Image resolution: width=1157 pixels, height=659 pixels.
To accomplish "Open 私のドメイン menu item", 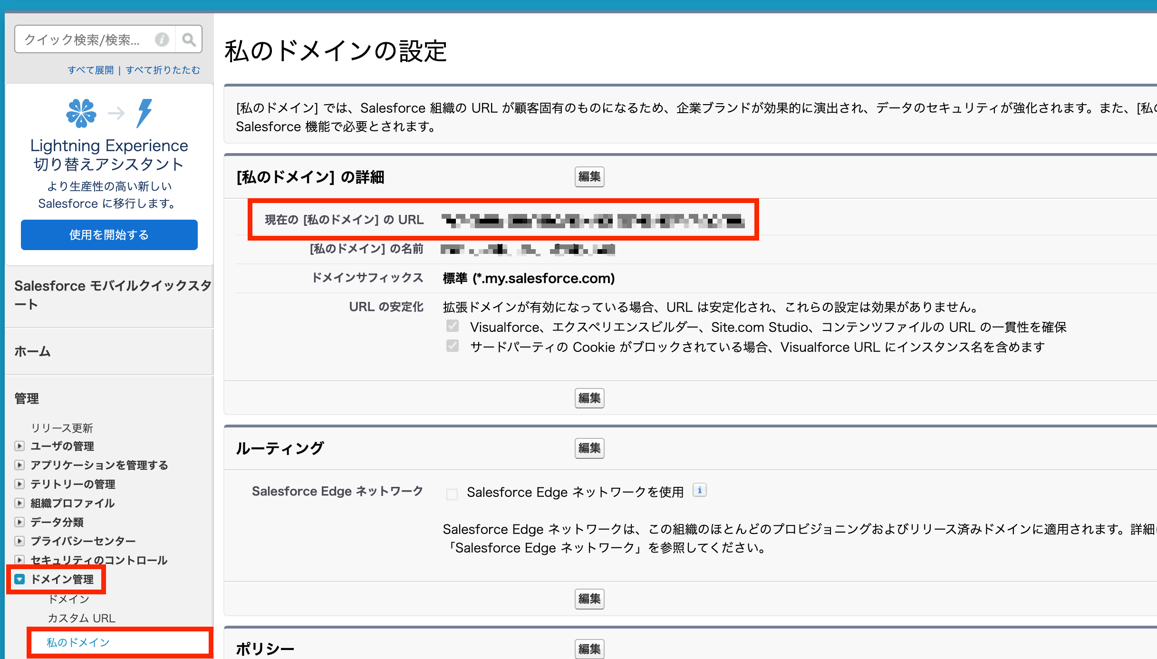I will (x=78, y=642).
